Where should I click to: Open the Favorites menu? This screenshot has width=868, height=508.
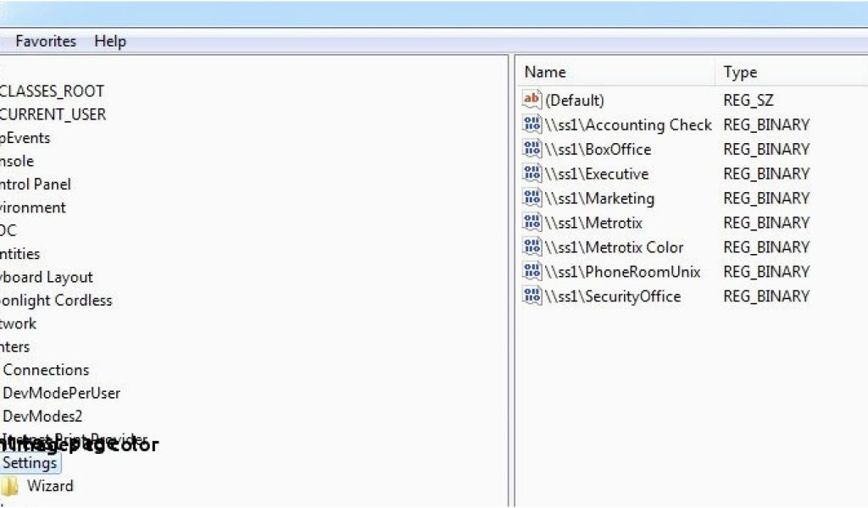[46, 41]
